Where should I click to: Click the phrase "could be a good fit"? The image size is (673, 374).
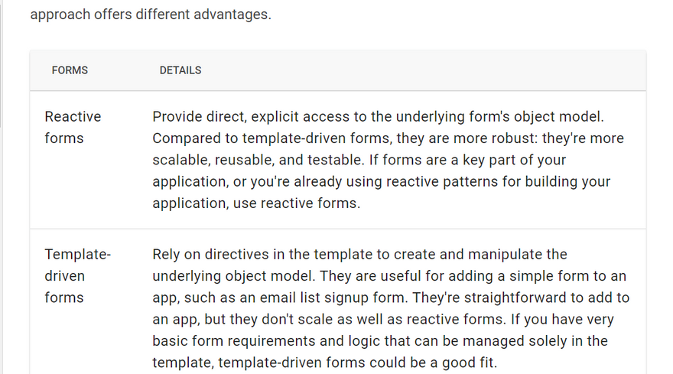[446, 363]
